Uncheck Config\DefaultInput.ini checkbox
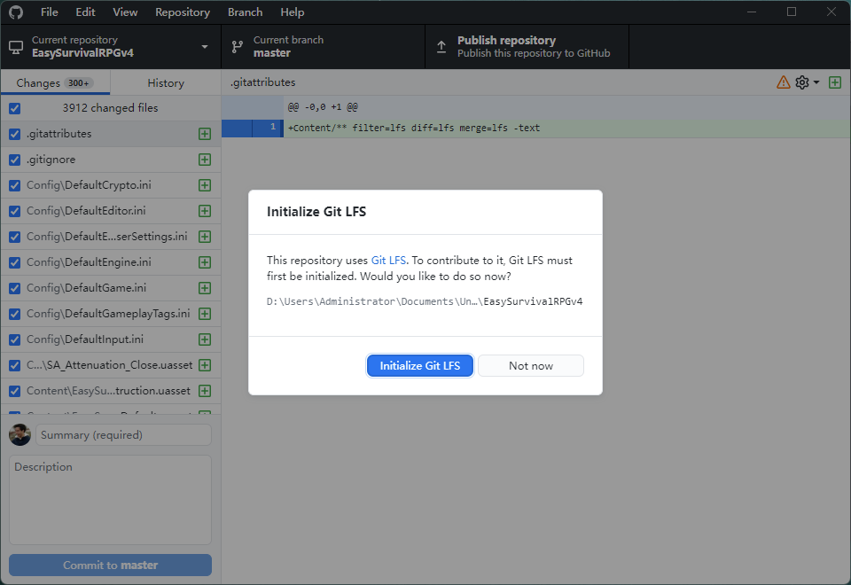This screenshot has width=851, height=585. pyautogui.click(x=15, y=339)
